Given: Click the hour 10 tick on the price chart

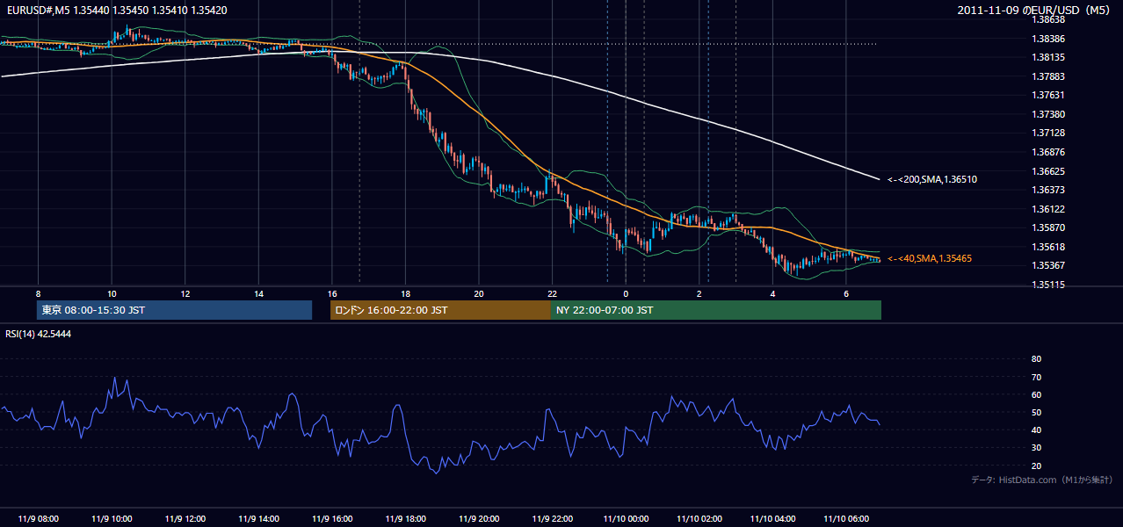Looking at the screenshot, I should tap(112, 292).
